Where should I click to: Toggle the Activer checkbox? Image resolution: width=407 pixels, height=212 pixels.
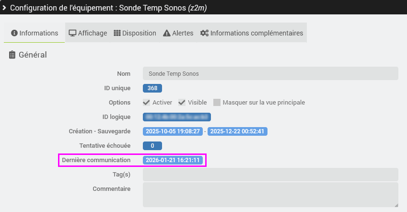pyautogui.click(x=146, y=102)
